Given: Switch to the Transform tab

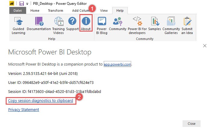Looking at the screenshot, I should coord(55,11).
